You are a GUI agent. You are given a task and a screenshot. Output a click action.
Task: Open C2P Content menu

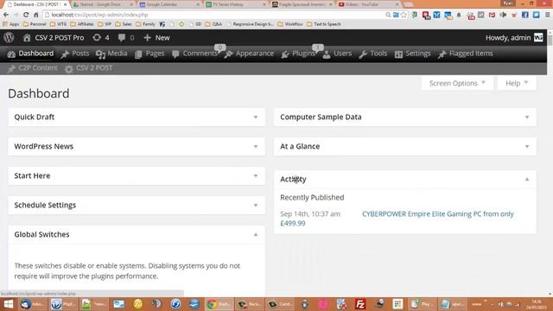pos(33,67)
